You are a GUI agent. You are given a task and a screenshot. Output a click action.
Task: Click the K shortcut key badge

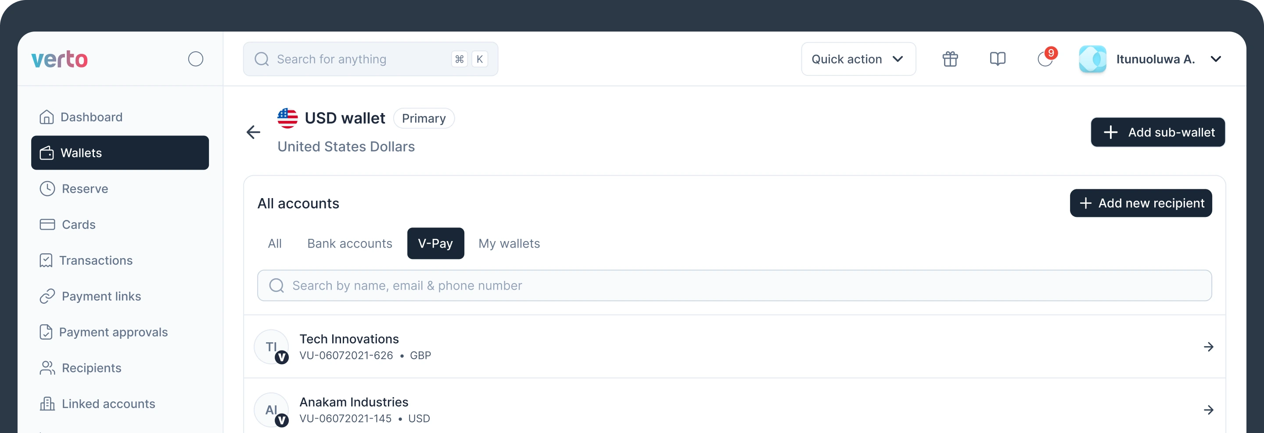click(480, 59)
